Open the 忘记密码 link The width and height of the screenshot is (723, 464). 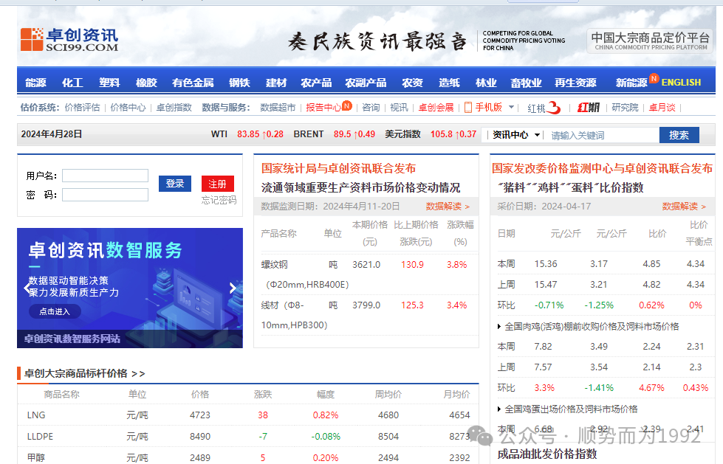tap(219, 200)
